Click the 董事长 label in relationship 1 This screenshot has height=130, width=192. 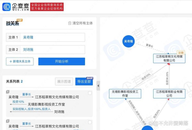(x=27, y=94)
